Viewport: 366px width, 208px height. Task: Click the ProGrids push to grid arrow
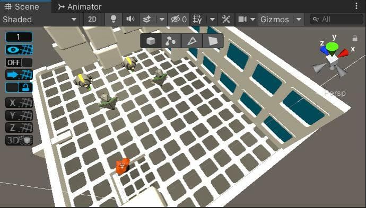click(19, 75)
